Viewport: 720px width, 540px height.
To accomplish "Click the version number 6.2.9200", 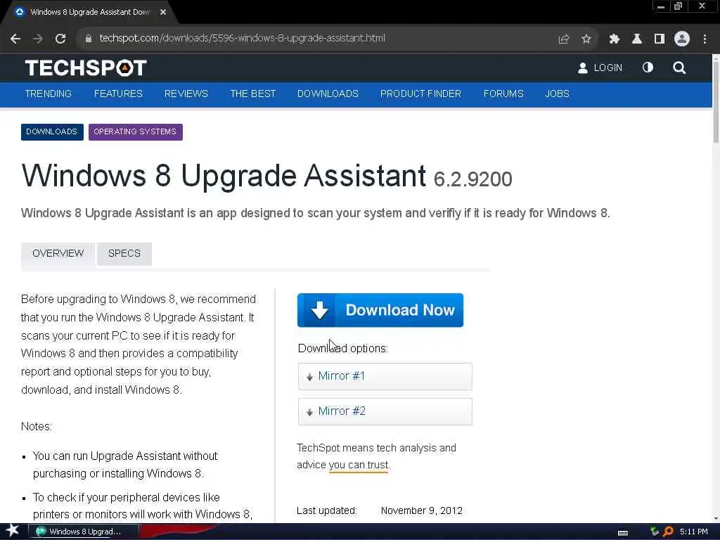I will coord(472,179).
